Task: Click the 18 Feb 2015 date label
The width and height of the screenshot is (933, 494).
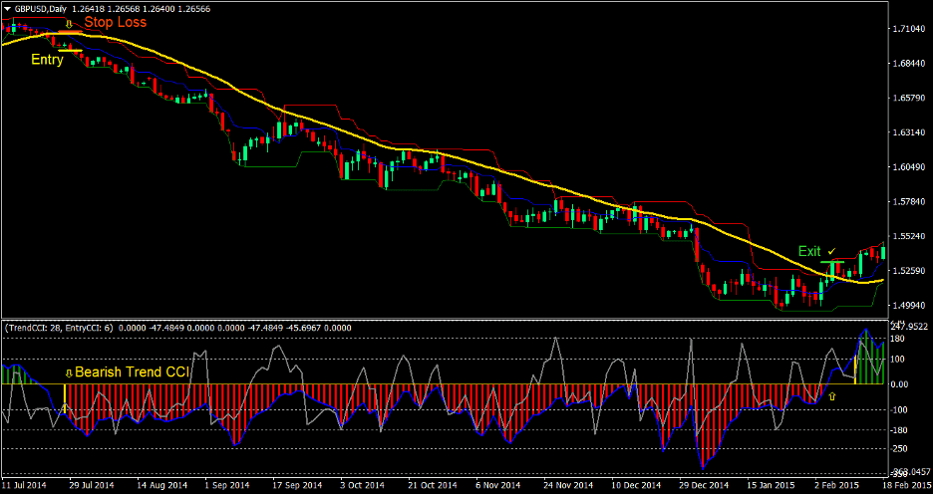Action: pos(906,485)
